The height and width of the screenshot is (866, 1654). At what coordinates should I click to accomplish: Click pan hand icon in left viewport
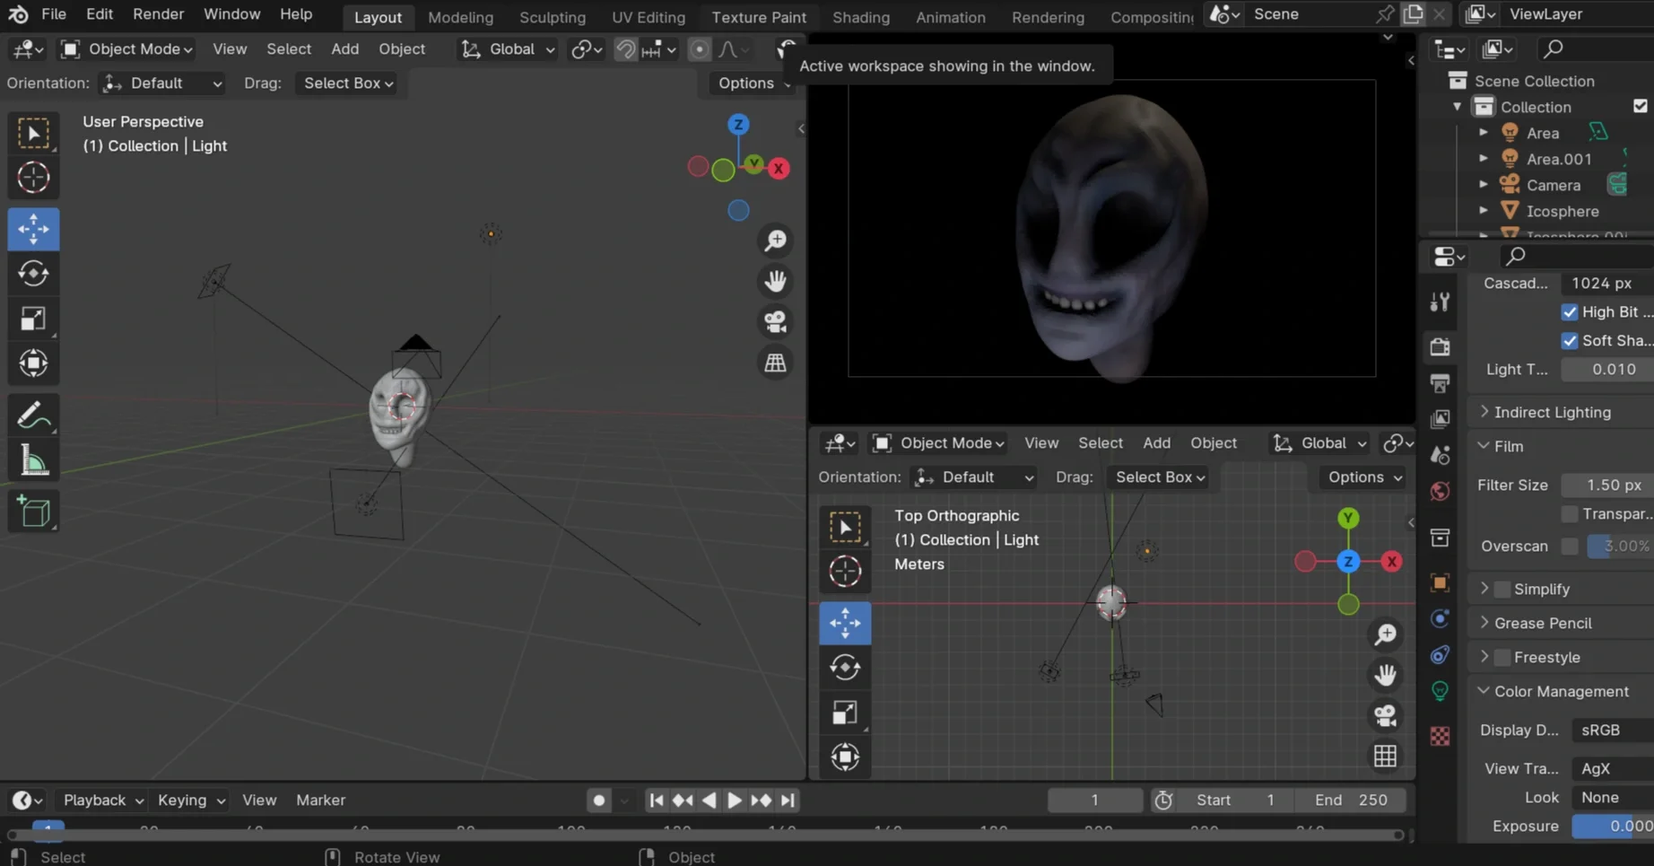775,282
